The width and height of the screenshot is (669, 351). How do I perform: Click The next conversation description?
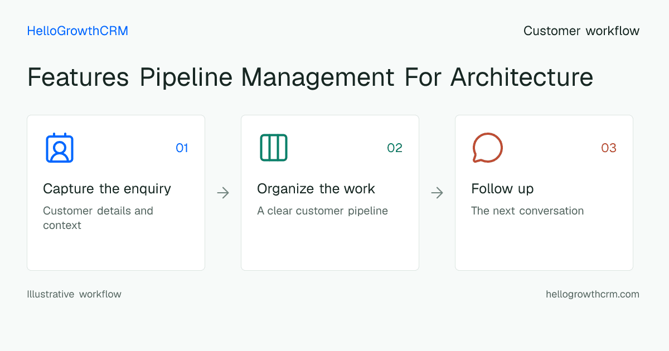tap(527, 211)
